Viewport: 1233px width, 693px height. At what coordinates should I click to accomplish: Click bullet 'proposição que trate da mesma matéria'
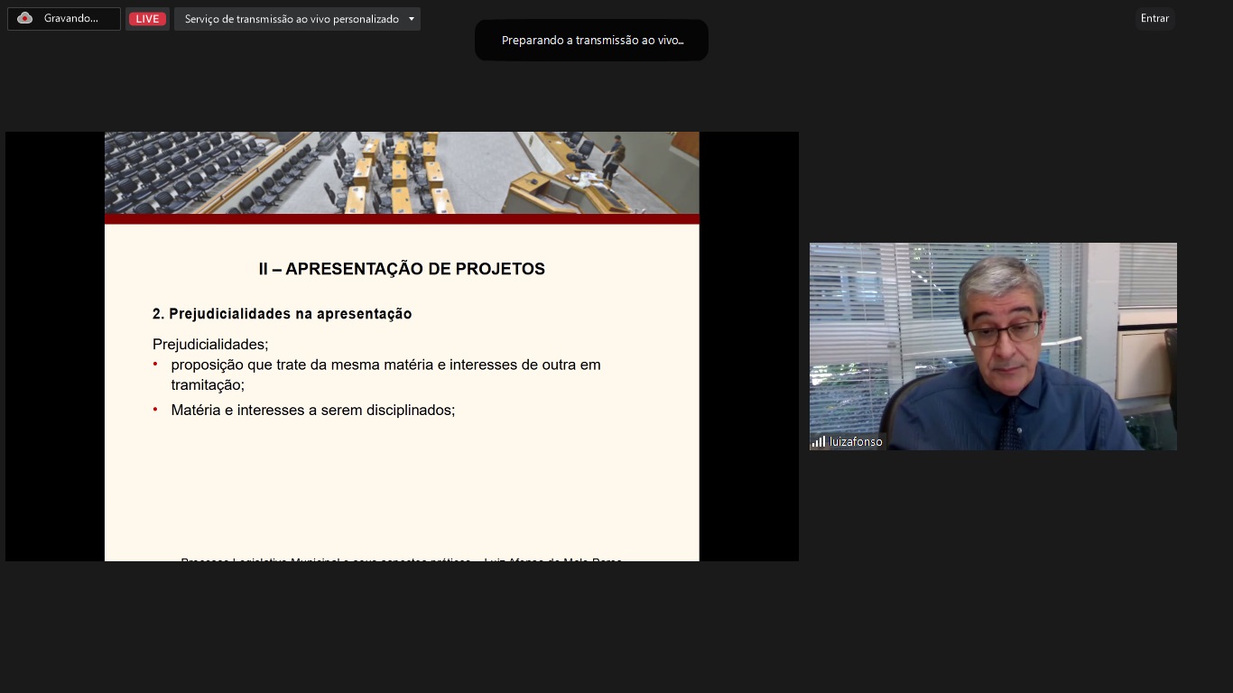click(x=385, y=374)
